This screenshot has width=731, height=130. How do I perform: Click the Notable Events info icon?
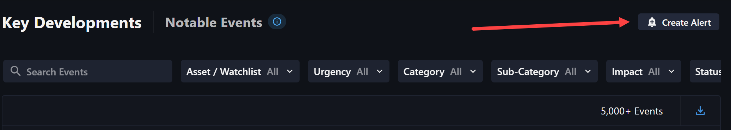[277, 22]
